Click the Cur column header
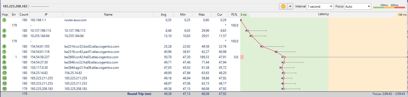Screen dimensions: 408x97 tap(220, 15)
